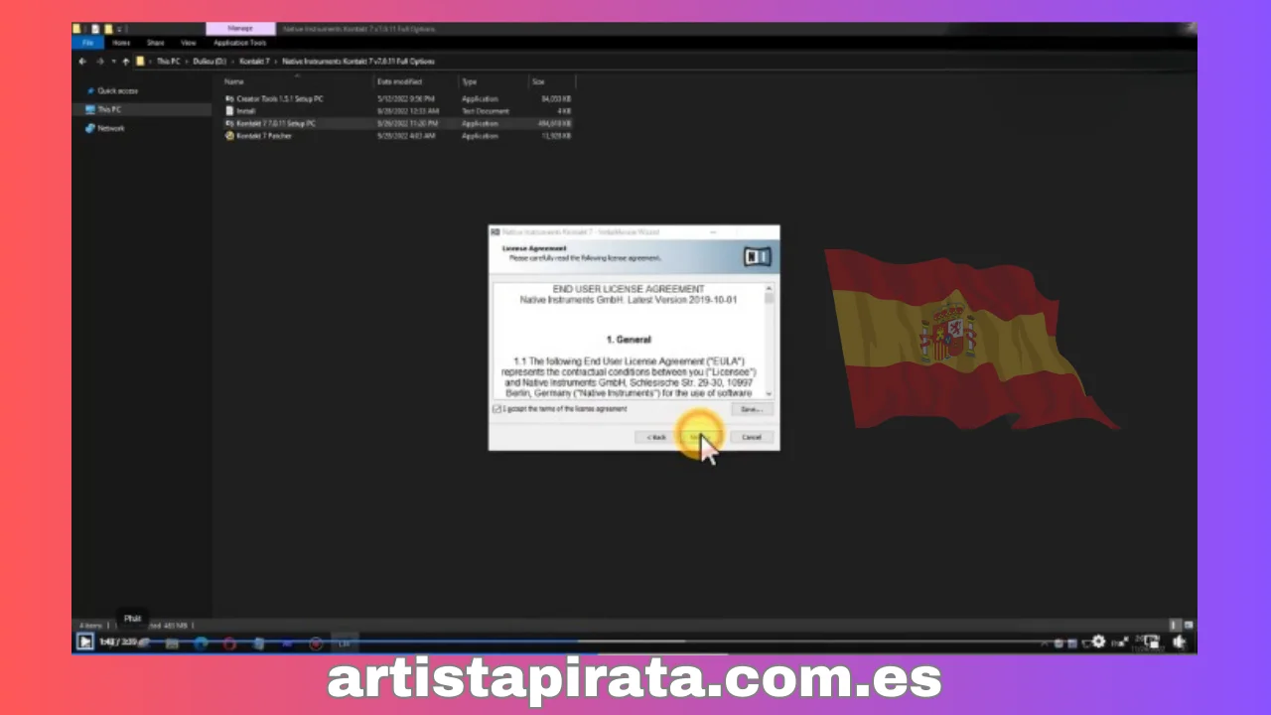The image size is (1271, 715).
Task: Accept the license agreement terms checkbox
Action: (x=497, y=409)
